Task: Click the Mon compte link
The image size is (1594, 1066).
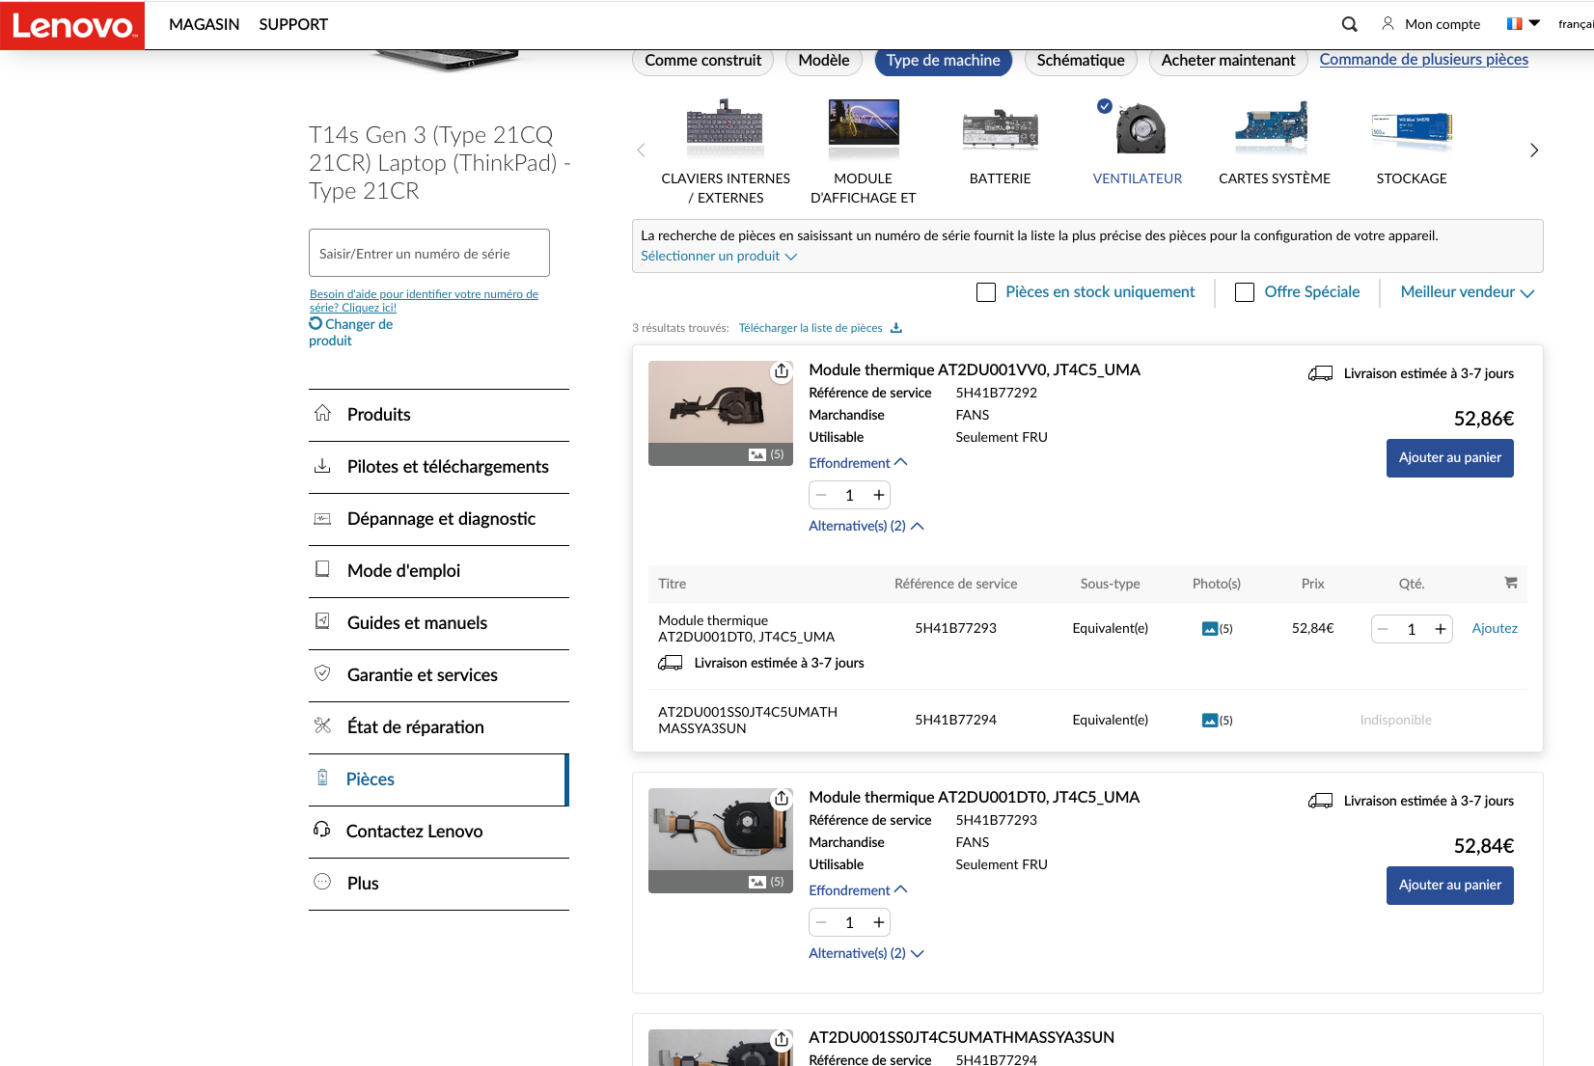Action: [x=1443, y=24]
